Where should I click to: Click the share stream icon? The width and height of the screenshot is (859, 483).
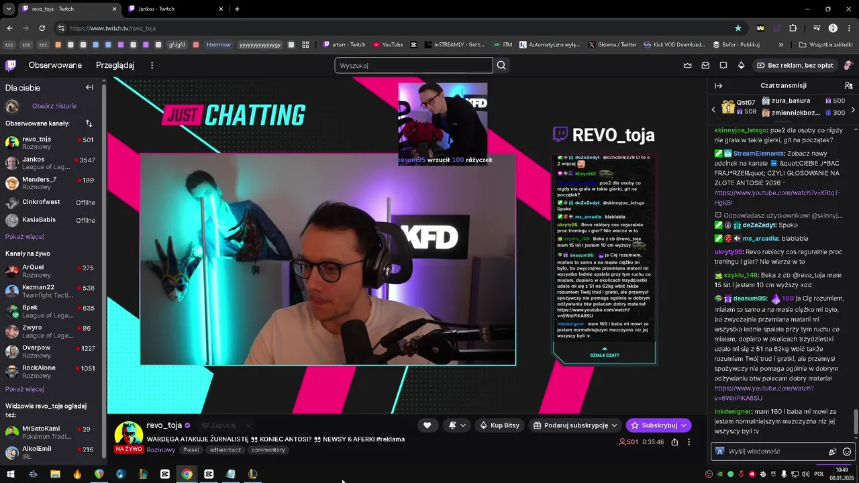click(x=674, y=442)
